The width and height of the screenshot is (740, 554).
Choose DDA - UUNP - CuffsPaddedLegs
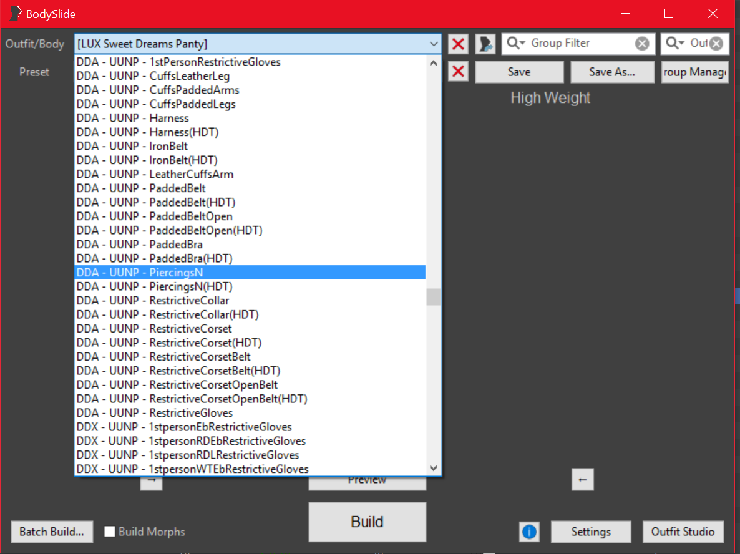coord(250,104)
